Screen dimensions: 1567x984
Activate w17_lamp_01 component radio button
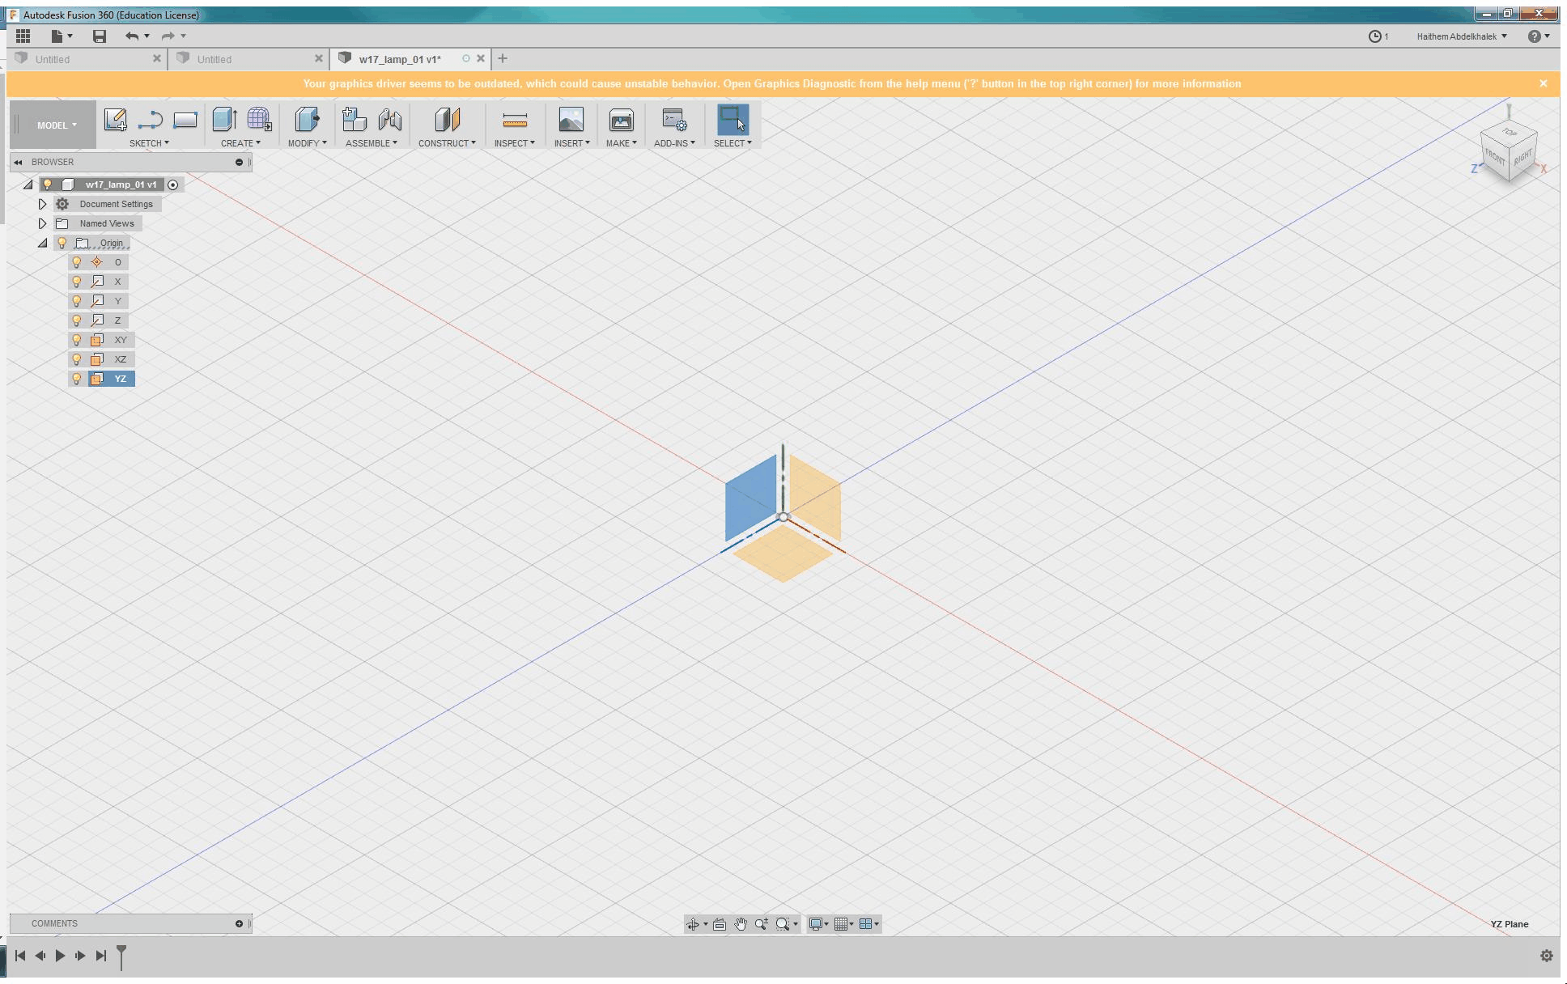[172, 184]
